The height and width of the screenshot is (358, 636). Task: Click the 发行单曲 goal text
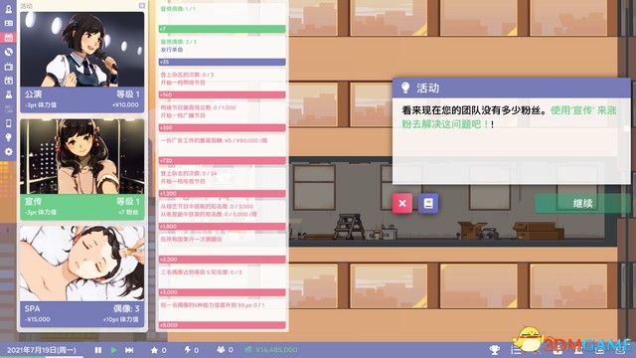pyautogui.click(x=172, y=50)
